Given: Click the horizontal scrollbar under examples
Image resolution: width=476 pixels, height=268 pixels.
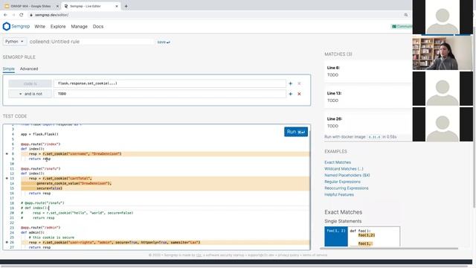Looking at the screenshot, I should (x=389, y=248).
